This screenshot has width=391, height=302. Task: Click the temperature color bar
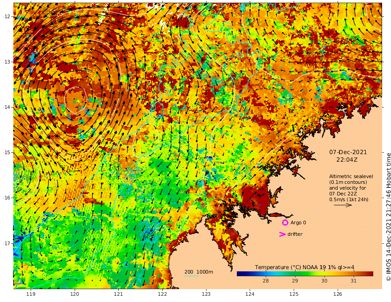point(305,274)
